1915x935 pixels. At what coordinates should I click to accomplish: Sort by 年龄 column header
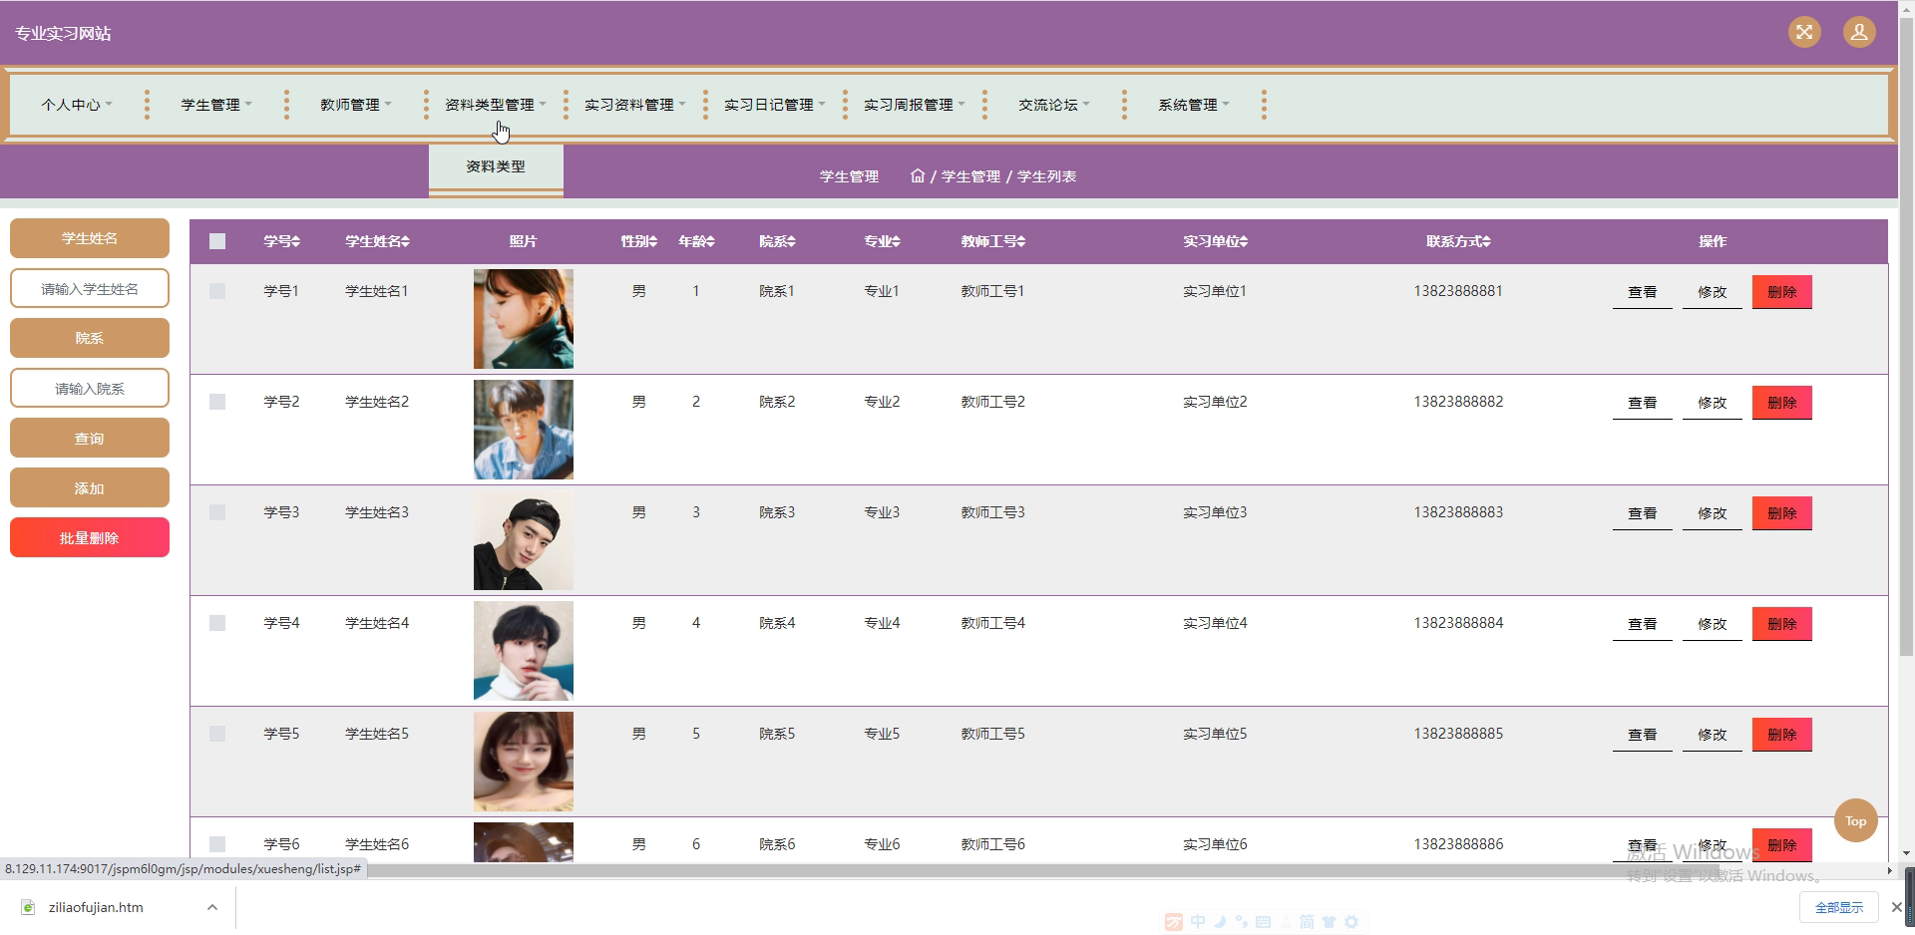tap(696, 241)
